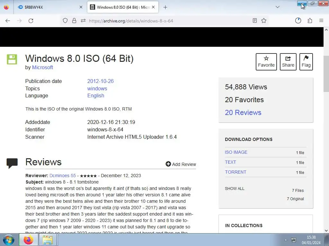Bookmark this page with the star
The height and width of the screenshot is (246, 329).
(264, 21)
